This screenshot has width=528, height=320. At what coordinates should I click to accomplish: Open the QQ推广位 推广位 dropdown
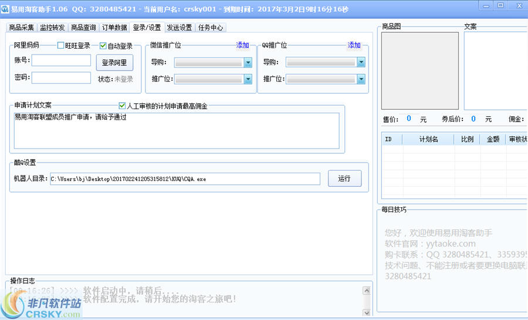point(361,79)
